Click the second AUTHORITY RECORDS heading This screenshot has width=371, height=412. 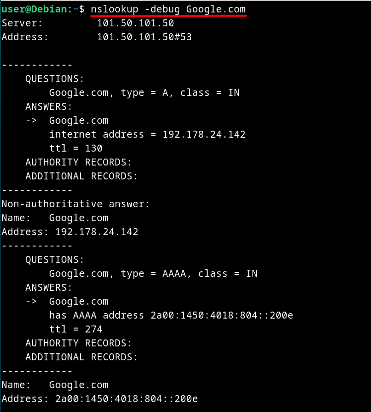point(78,343)
